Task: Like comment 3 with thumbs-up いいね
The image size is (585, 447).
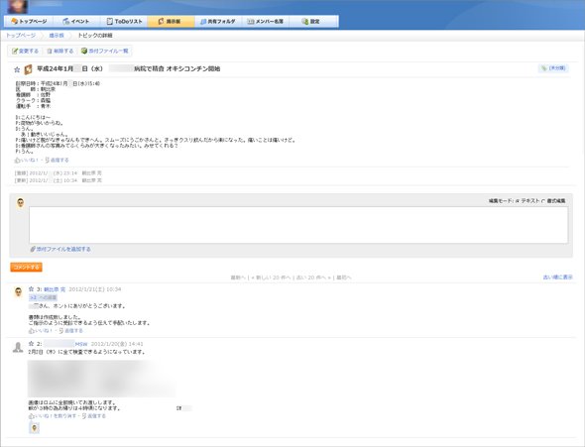Action: click(x=41, y=331)
